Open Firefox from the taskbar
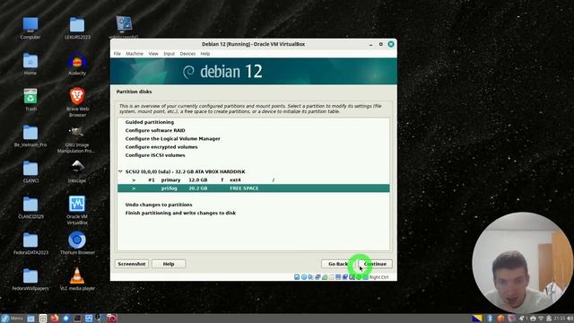This screenshot has width=574, height=323. click(55, 319)
